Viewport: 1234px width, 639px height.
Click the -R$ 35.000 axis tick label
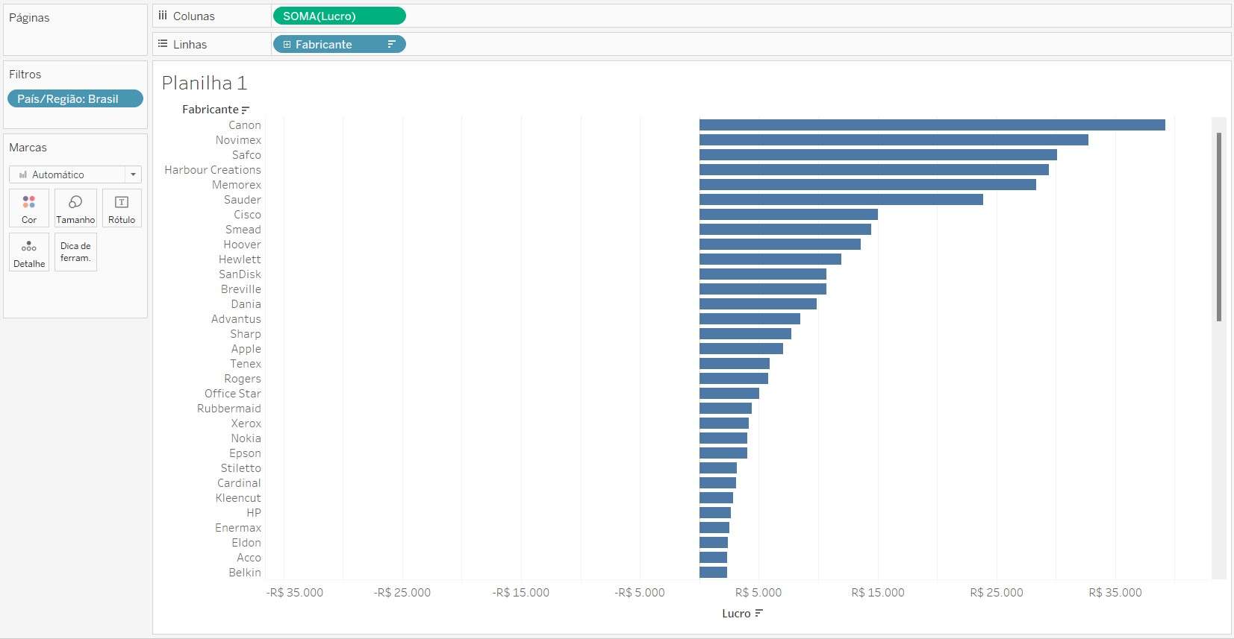point(295,593)
